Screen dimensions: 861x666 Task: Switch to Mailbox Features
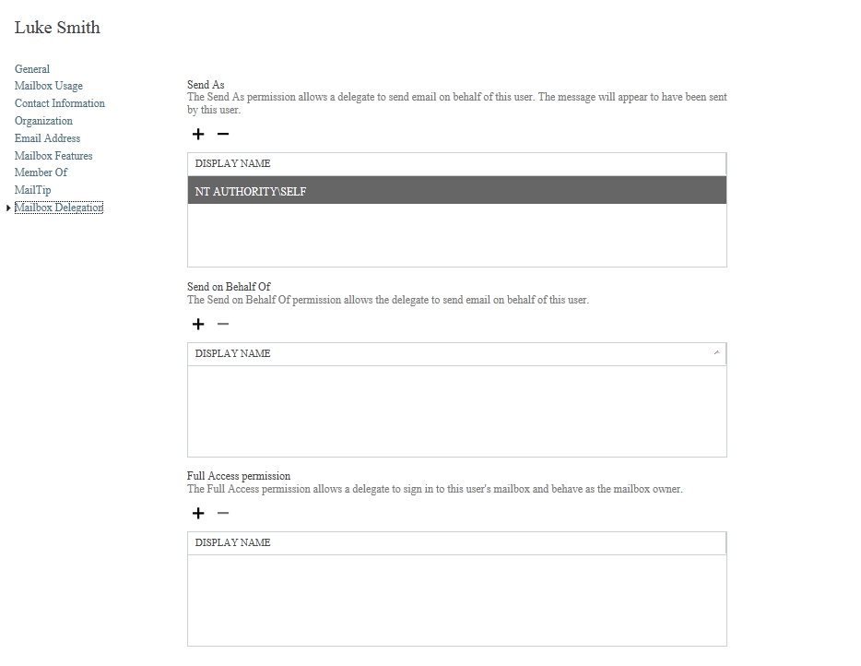pos(53,155)
